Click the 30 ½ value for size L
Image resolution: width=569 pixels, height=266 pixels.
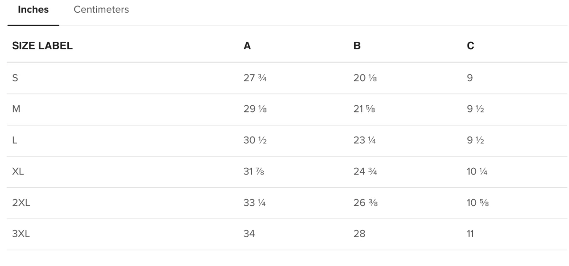coord(255,141)
